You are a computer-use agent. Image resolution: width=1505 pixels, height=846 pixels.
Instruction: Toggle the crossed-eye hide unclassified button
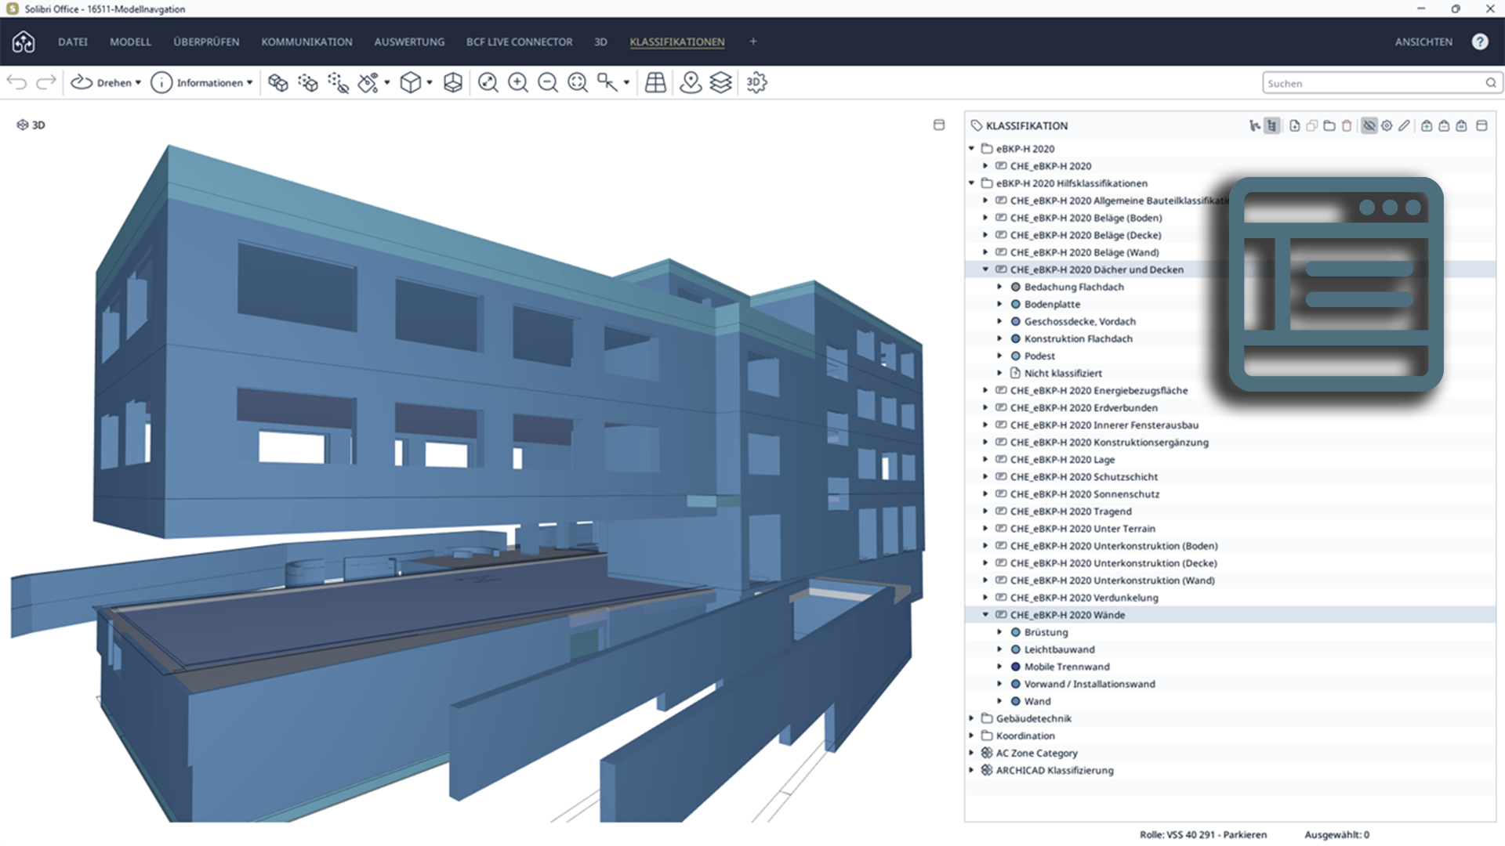coord(1369,125)
